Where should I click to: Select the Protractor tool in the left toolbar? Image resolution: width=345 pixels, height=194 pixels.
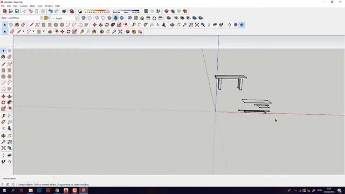[x=3, y=122]
